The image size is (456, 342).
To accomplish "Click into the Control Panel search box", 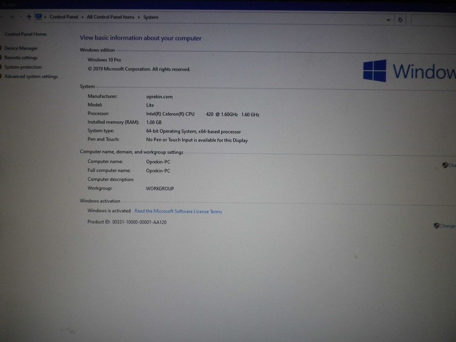I will [x=434, y=20].
